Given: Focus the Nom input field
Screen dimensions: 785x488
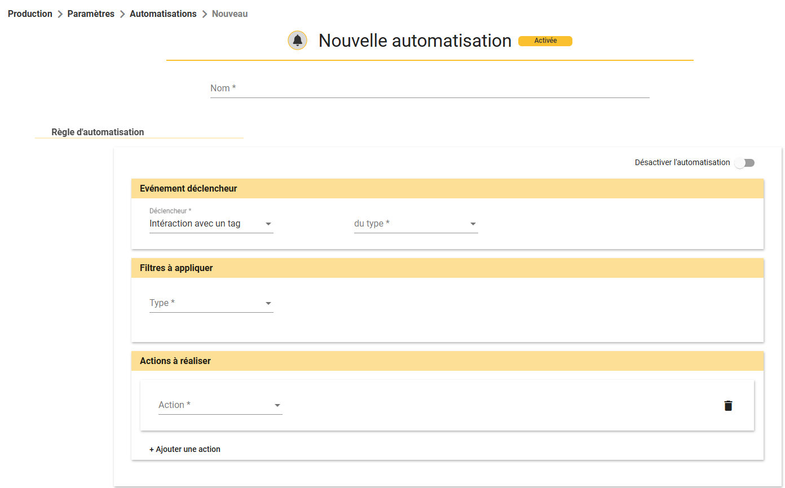Looking at the screenshot, I should click(x=430, y=88).
